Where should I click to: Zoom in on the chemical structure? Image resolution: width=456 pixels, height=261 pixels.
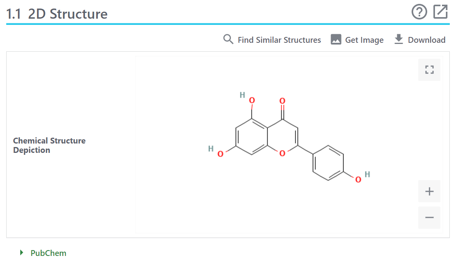click(429, 191)
